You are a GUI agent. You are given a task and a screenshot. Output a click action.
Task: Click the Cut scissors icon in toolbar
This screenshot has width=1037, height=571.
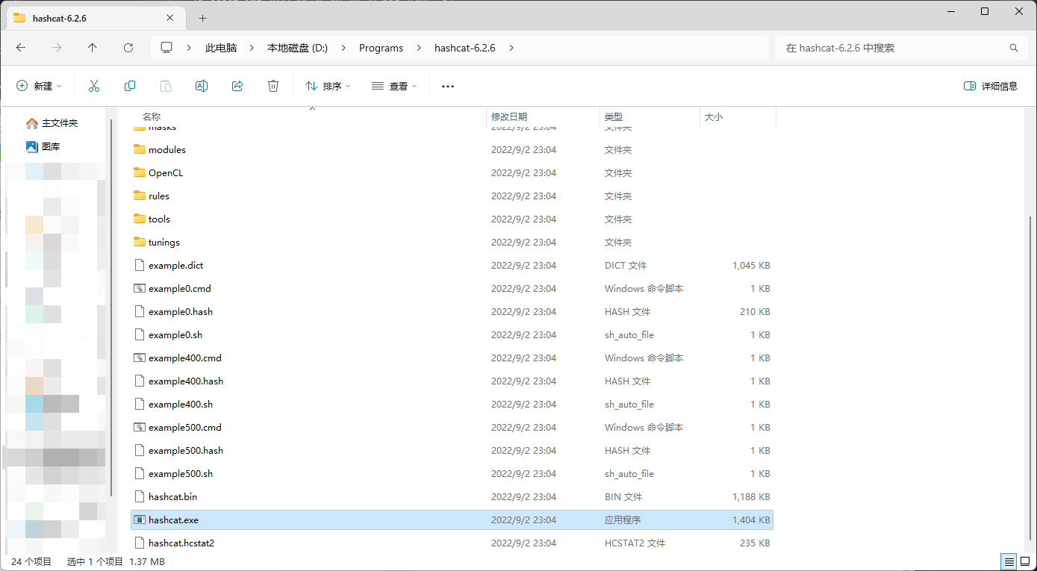pyautogui.click(x=94, y=86)
